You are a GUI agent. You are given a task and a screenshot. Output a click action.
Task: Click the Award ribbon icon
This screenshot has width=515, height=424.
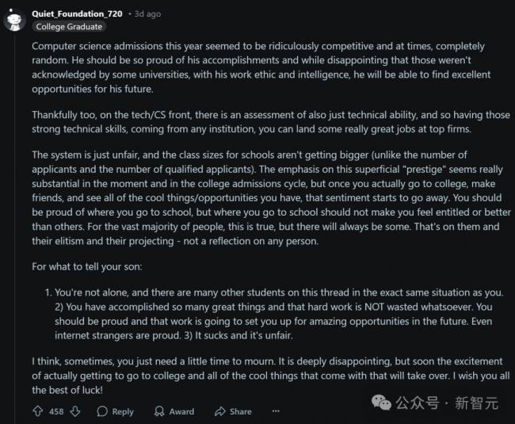(x=158, y=411)
